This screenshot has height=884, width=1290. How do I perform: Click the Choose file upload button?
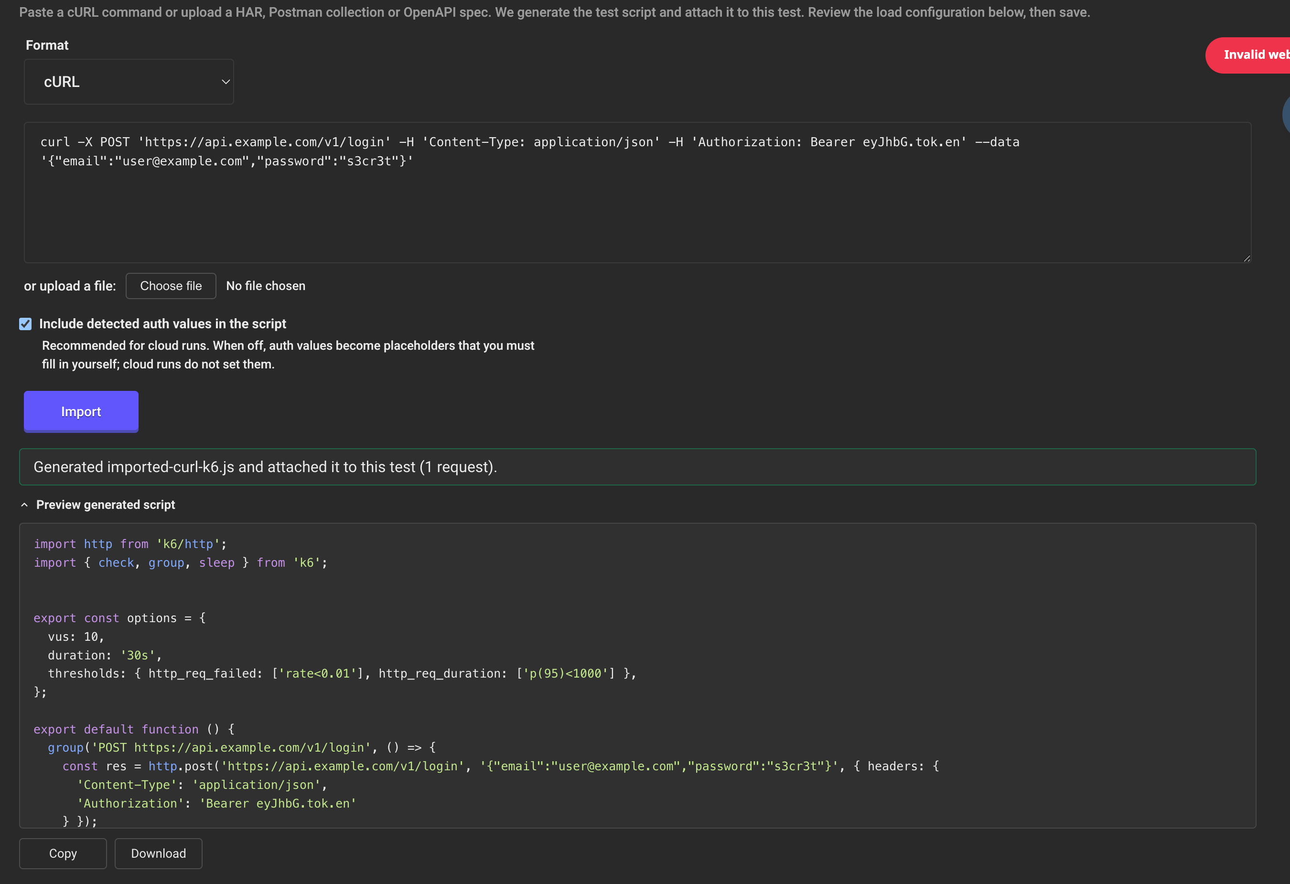[x=171, y=286]
